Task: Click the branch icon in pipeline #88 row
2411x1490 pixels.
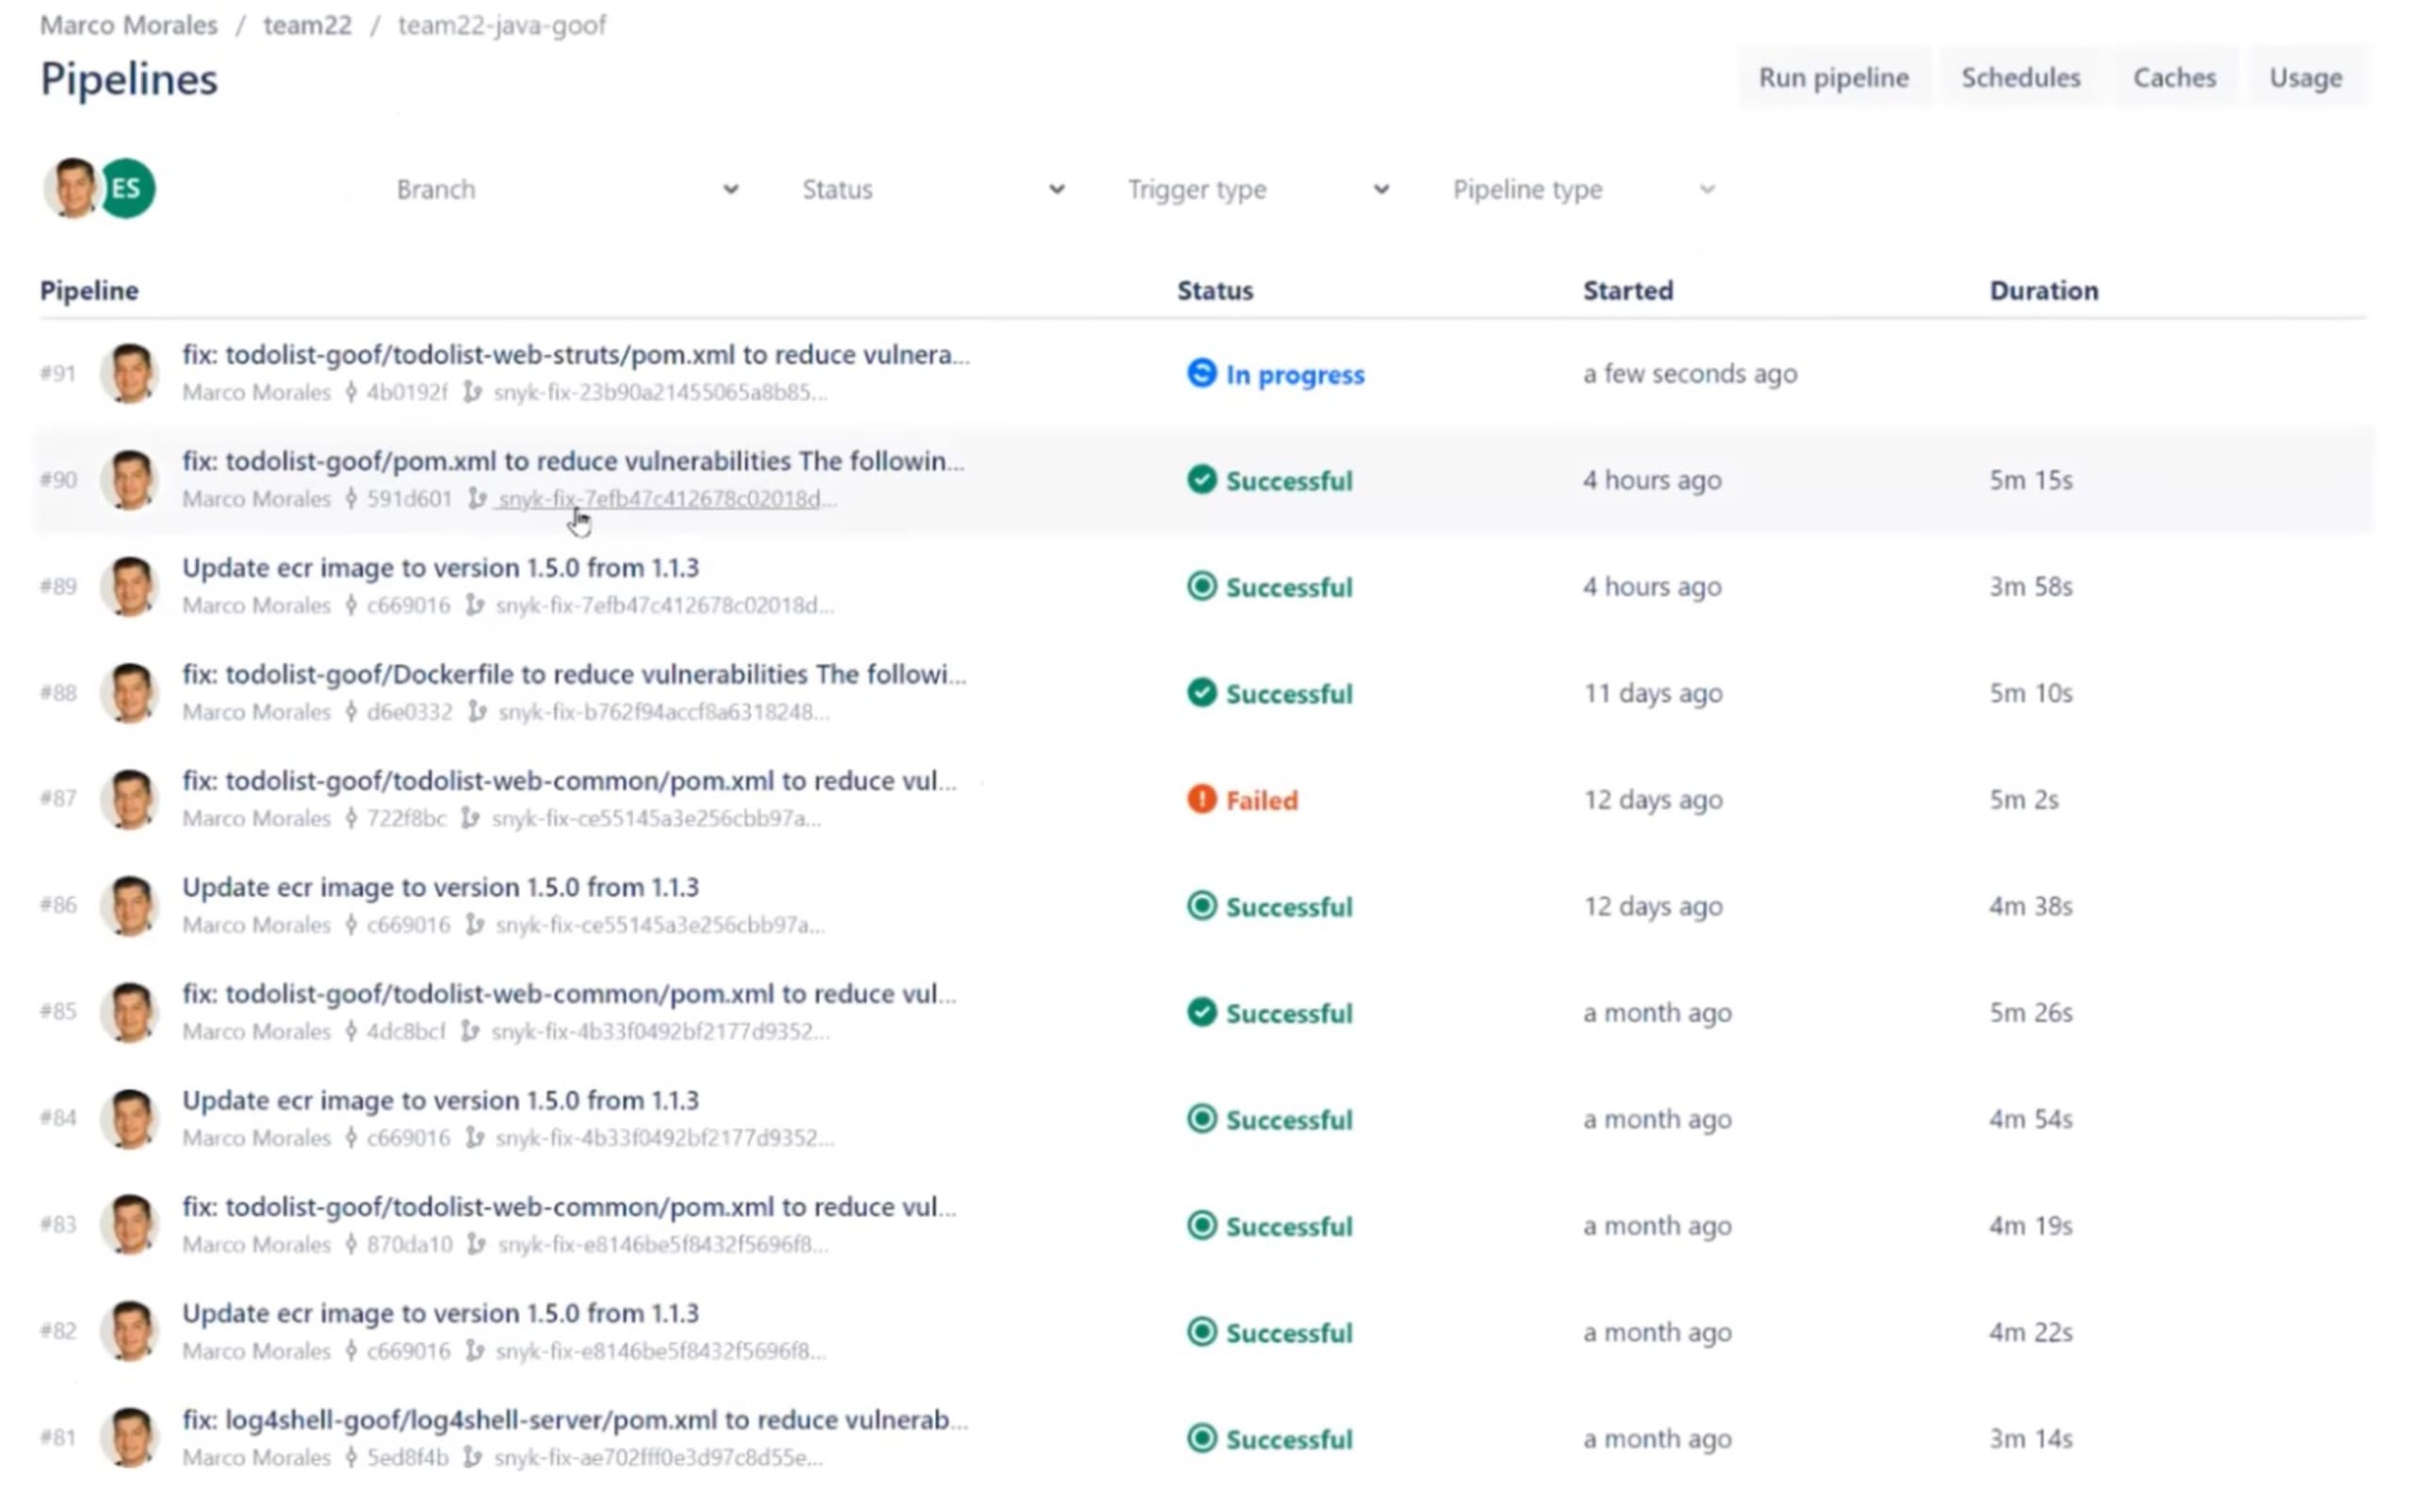Action: pyautogui.click(x=477, y=710)
